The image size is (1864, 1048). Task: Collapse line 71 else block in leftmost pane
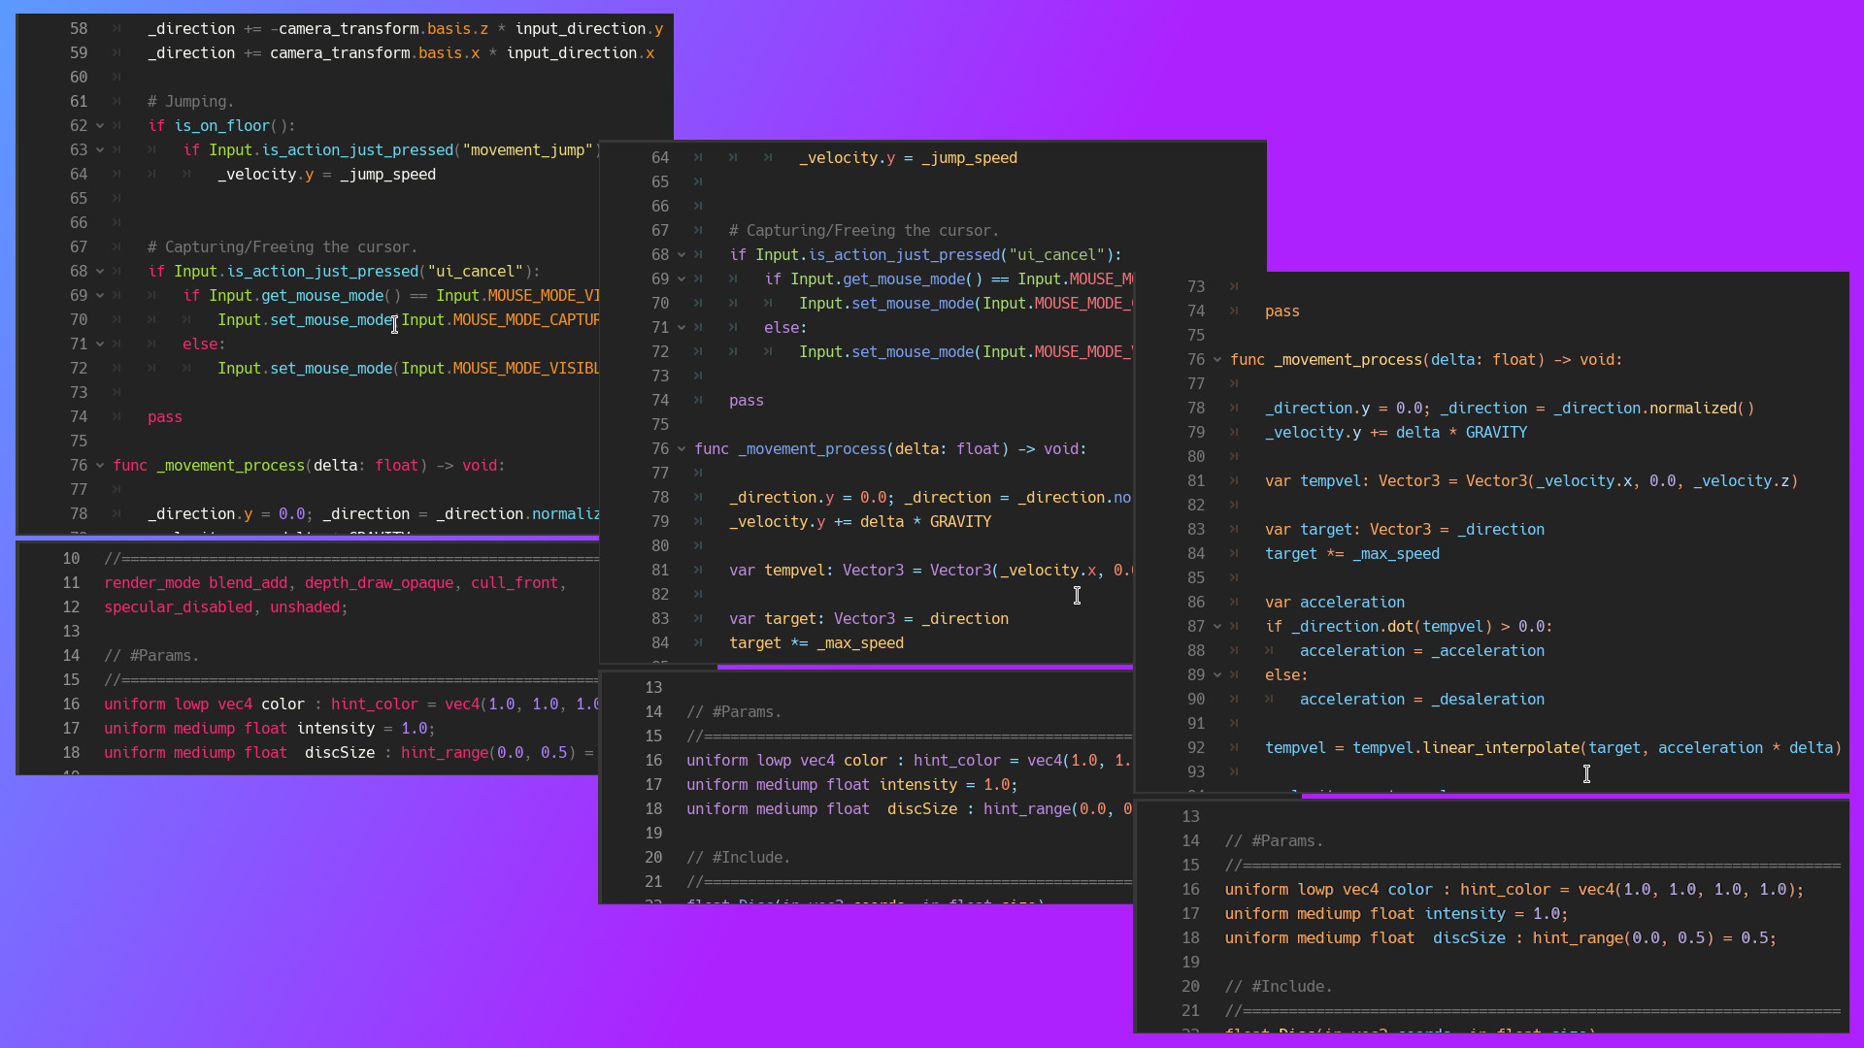pos(100,344)
